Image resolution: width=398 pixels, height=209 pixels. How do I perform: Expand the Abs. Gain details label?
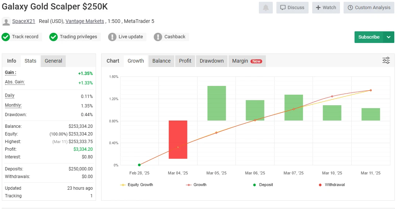[x=15, y=82]
